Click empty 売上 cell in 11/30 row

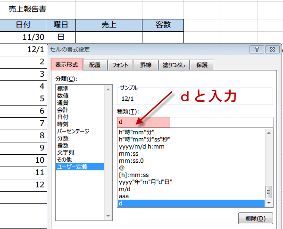[x=109, y=37]
